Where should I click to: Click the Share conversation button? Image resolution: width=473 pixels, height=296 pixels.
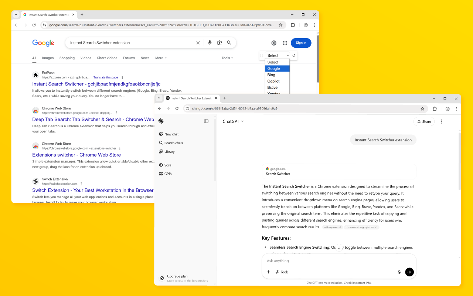point(424,121)
